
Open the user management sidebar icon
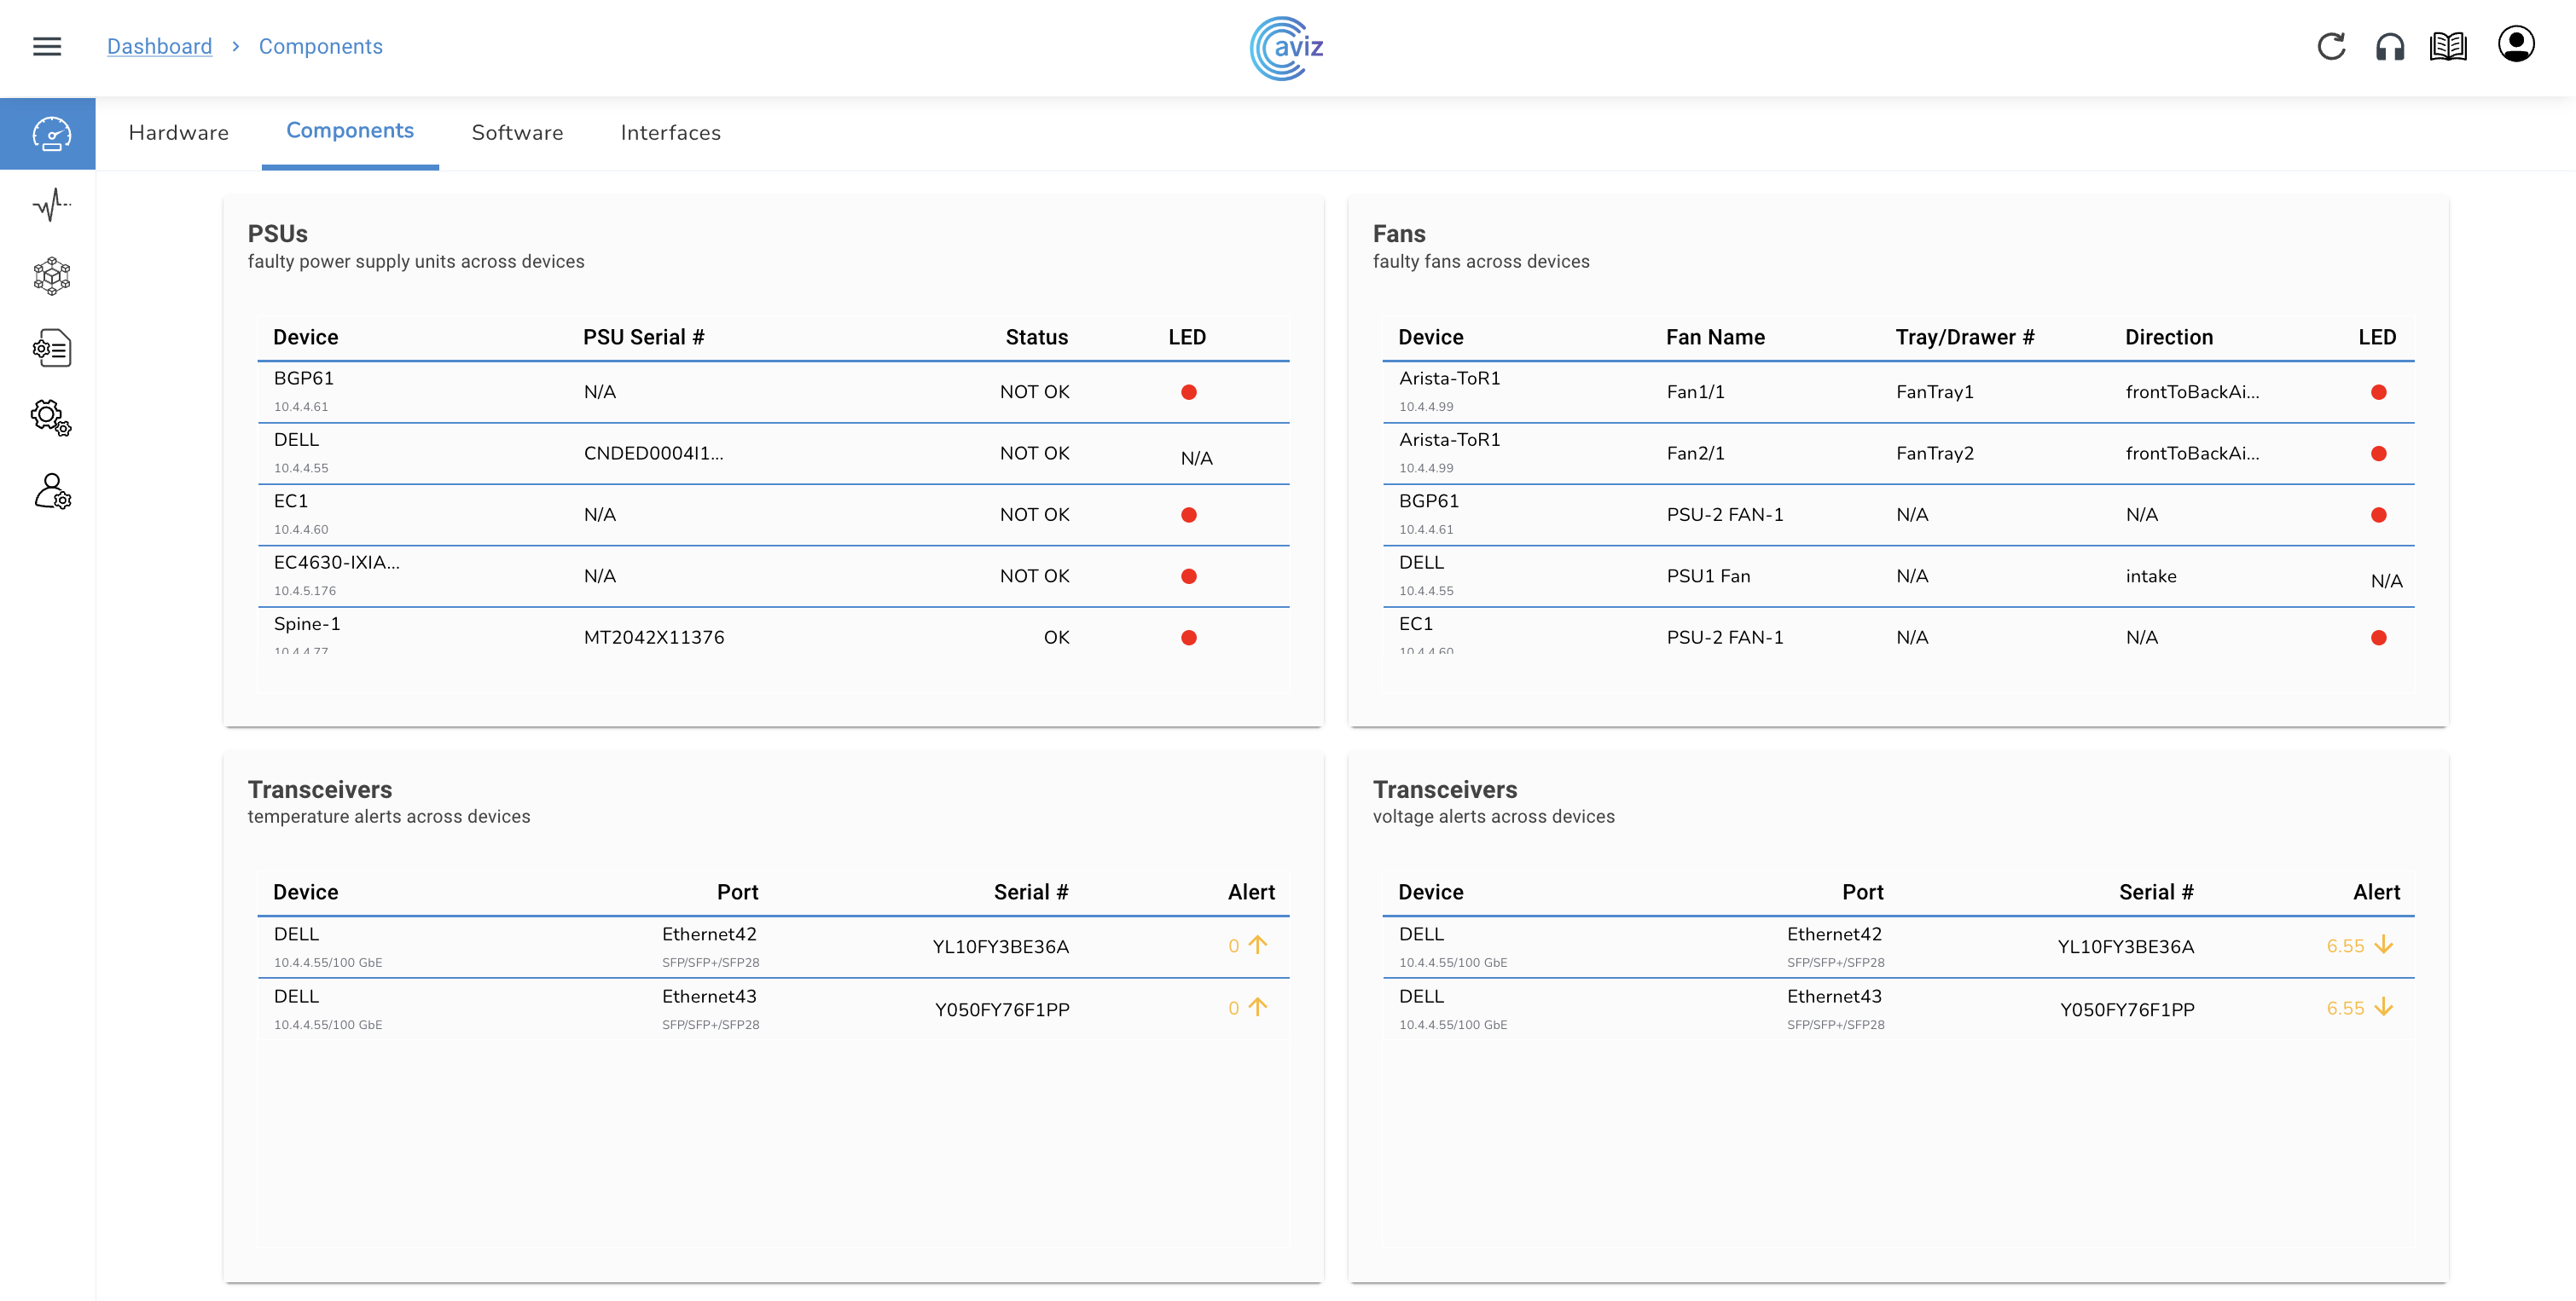51,490
